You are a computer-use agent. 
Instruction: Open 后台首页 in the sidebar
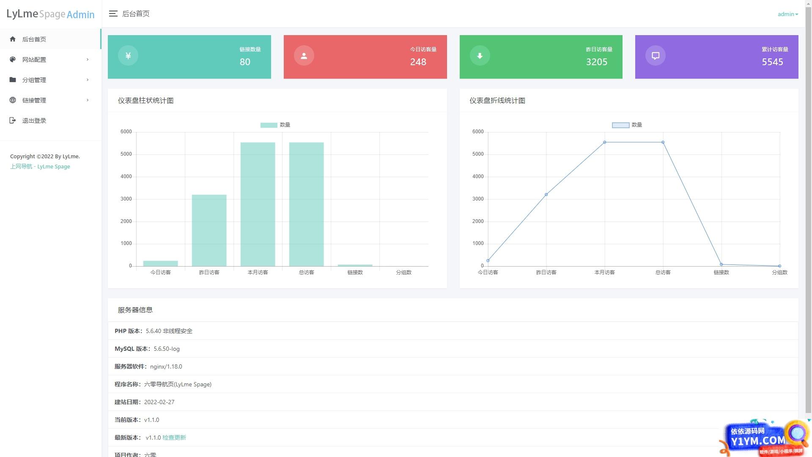click(50, 39)
